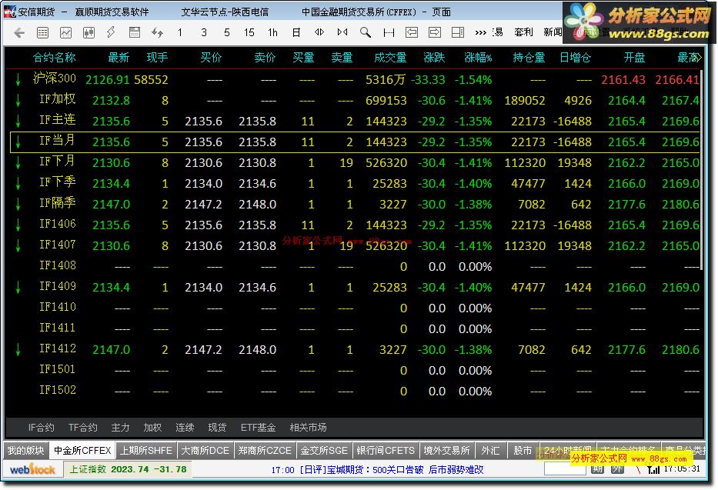Viewport: 718px width, 490px height.
Task: Switch to the ETF基金 tab
Action: point(259,428)
